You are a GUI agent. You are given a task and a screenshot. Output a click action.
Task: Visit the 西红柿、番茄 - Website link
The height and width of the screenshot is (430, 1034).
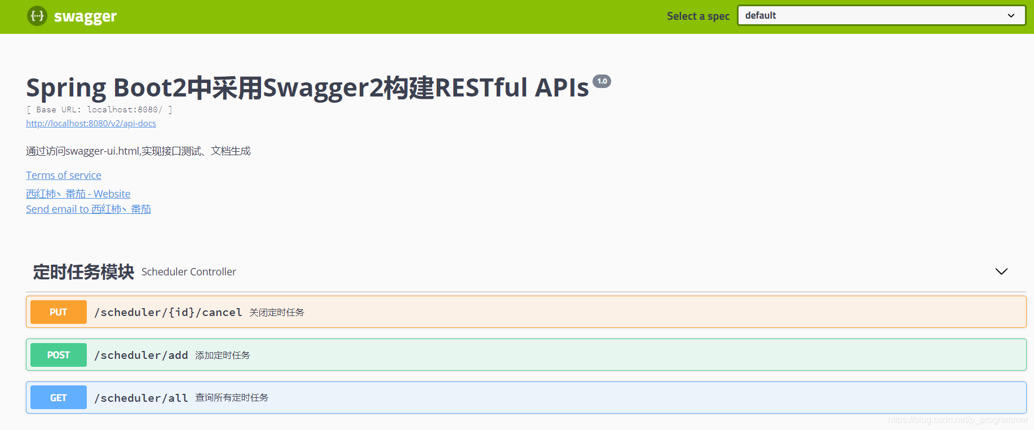pos(78,194)
